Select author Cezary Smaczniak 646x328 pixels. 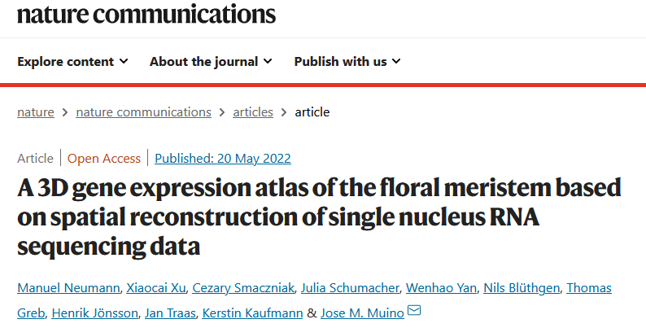(242, 288)
